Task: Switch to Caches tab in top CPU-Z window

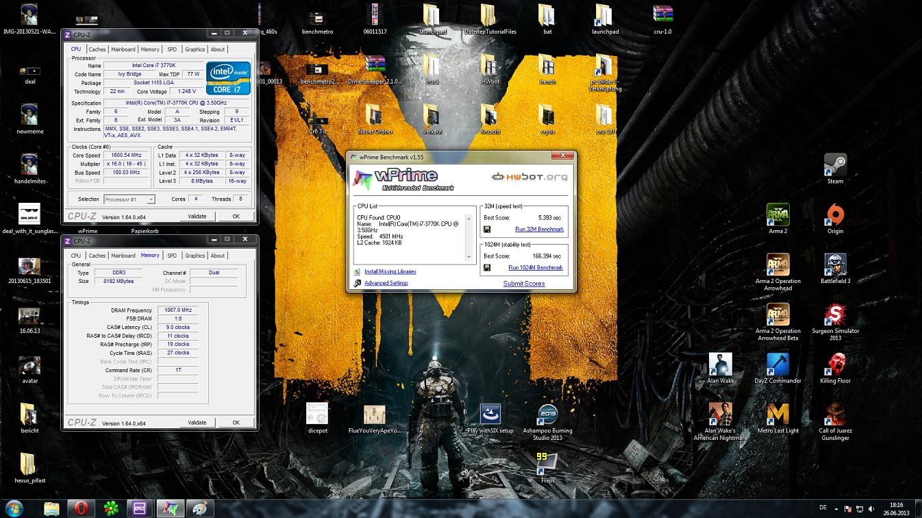Action: click(x=97, y=49)
